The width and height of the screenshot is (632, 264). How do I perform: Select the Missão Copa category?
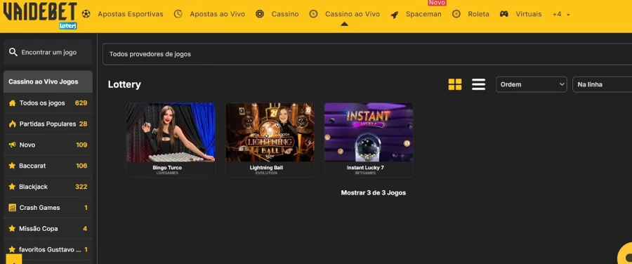[48, 228]
